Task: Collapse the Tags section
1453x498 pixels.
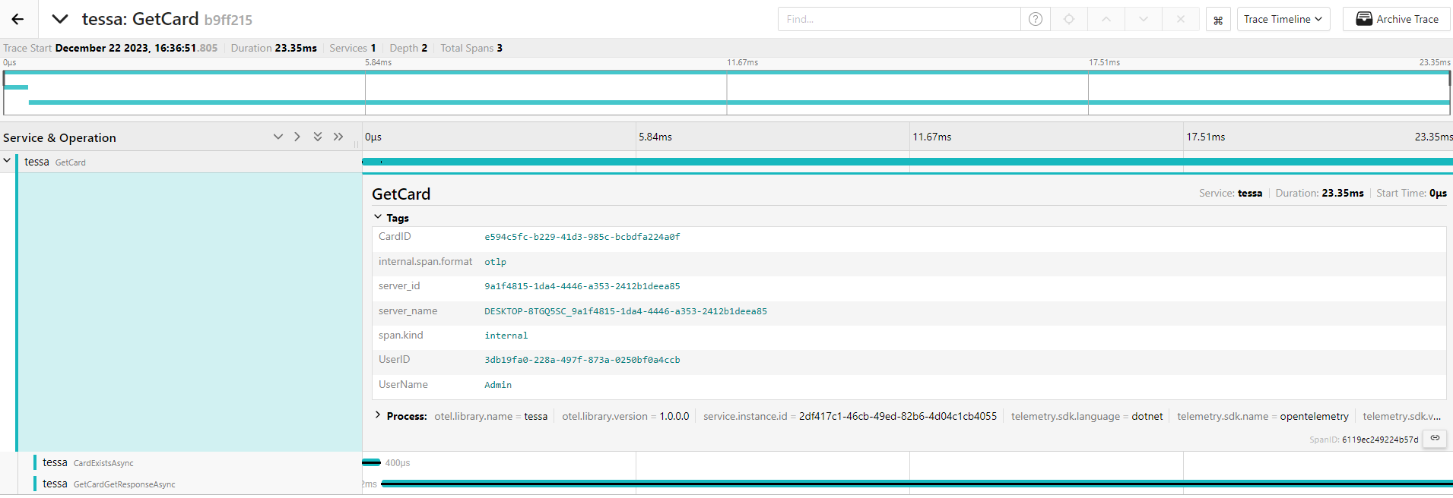Action: point(378,217)
